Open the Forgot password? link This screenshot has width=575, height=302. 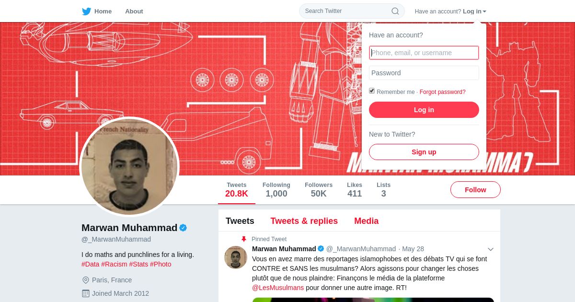443,92
